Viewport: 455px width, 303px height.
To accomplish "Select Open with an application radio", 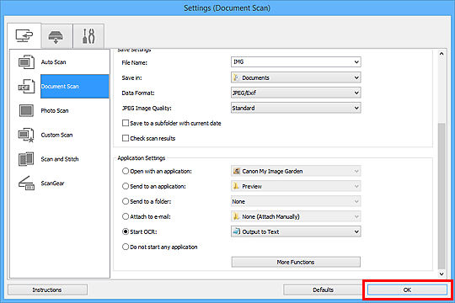I will pyautogui.click(x=126, y=171).
